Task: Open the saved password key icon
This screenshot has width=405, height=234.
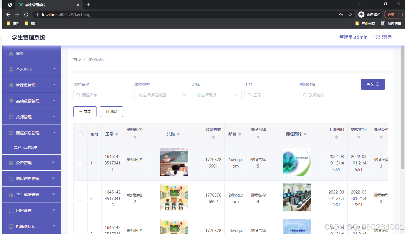Action: (341, 15)
